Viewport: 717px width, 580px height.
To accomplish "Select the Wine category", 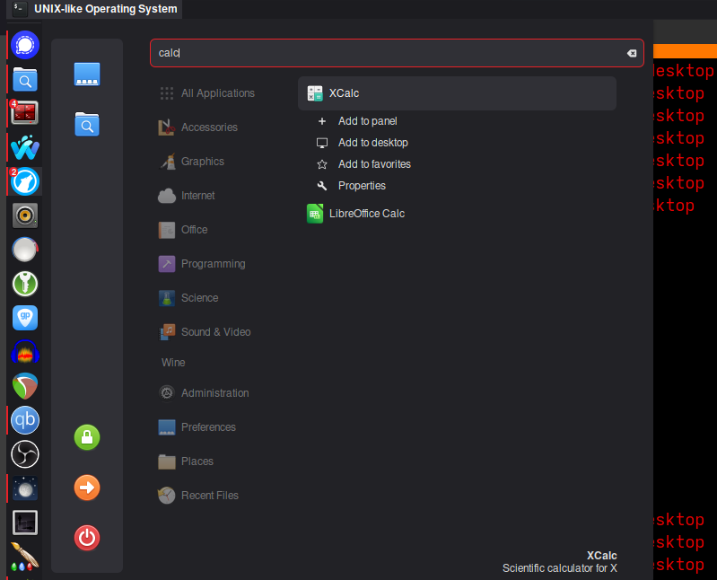I will 173,363.
